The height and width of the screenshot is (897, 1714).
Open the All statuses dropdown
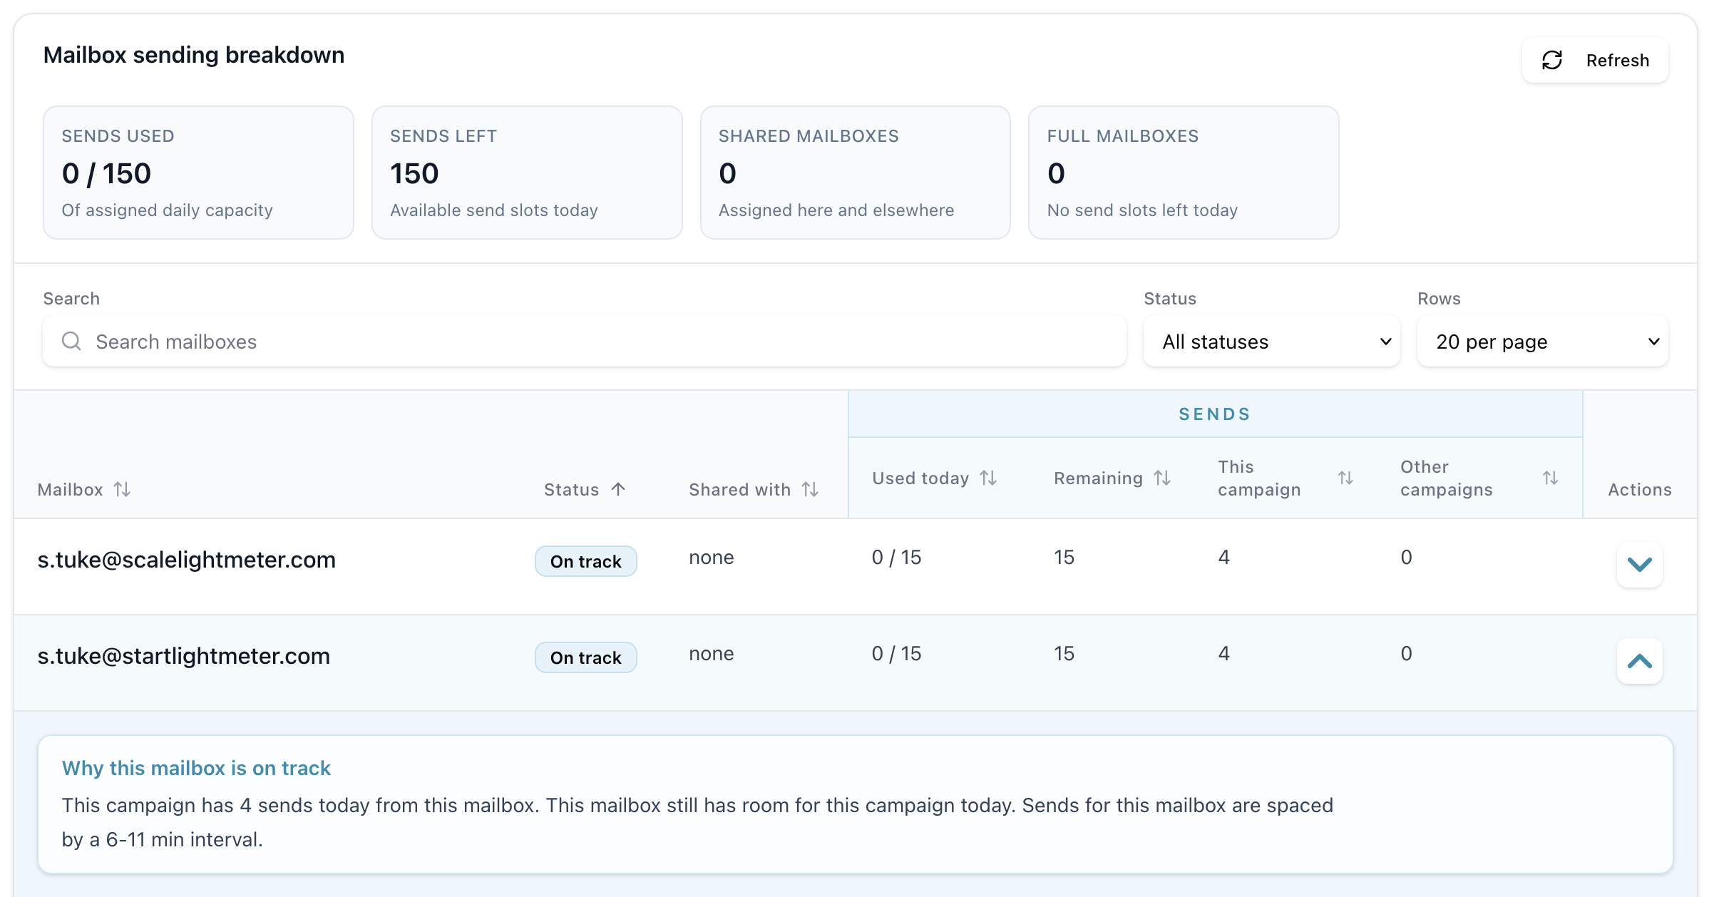tap(1271, 342)
